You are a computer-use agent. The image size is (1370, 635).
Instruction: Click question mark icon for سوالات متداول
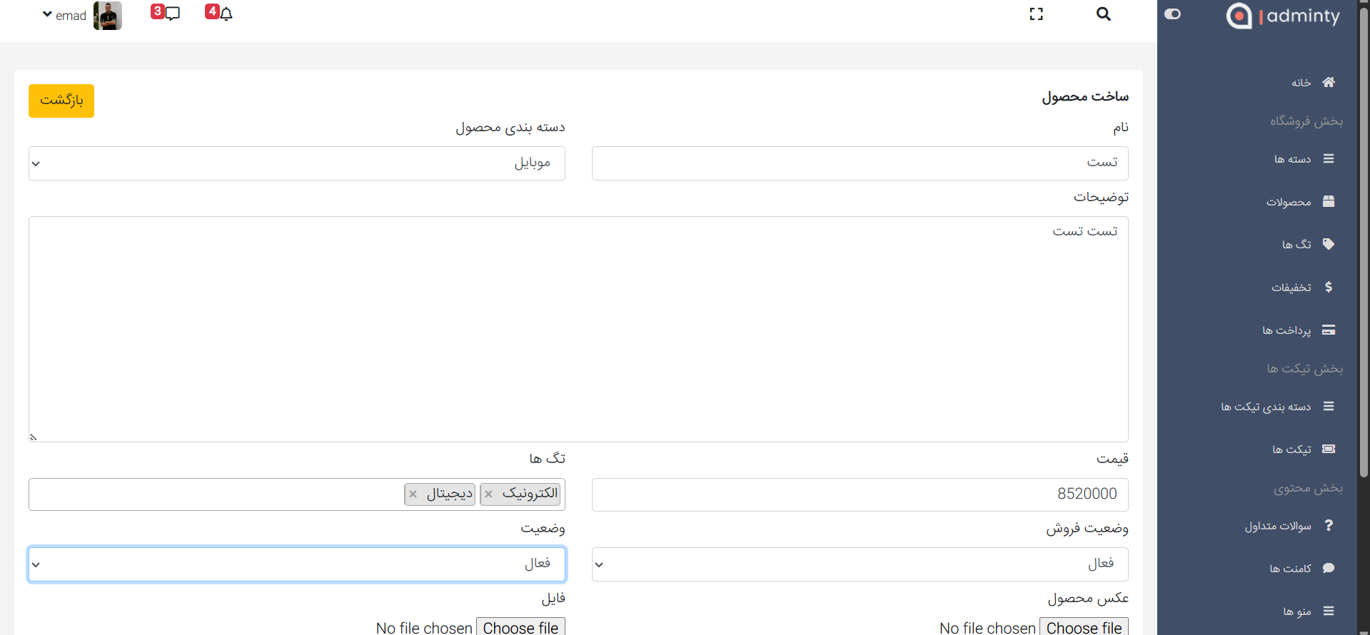click(1328, 525)
